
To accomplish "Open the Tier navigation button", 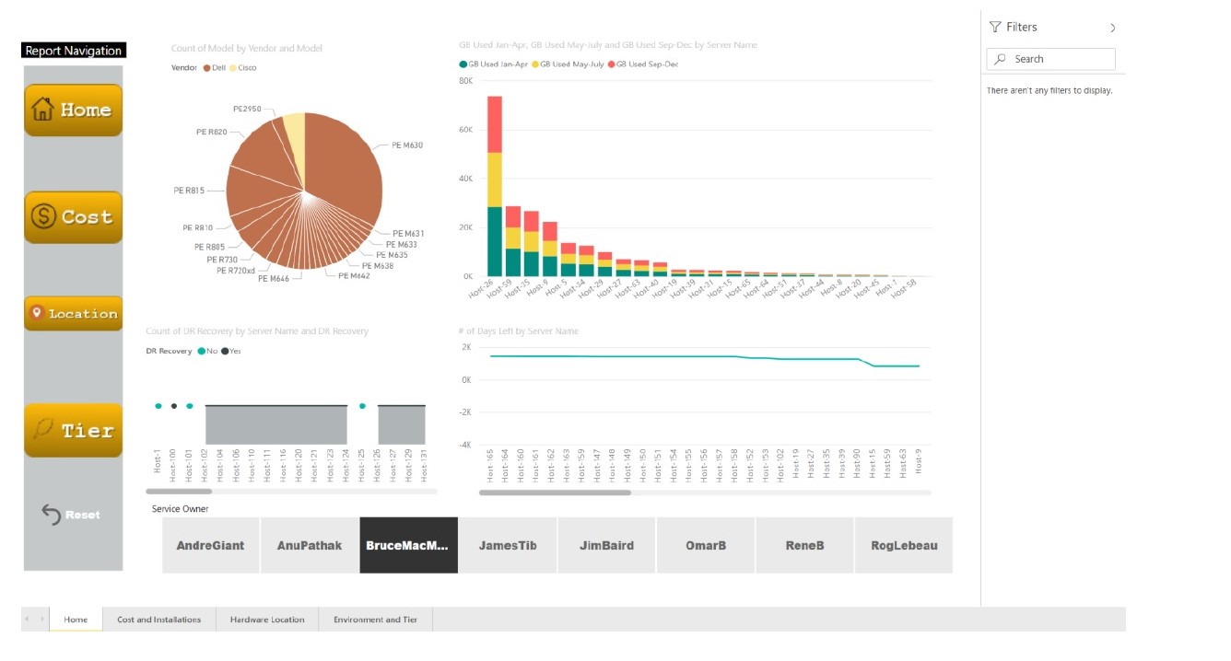I will (73, 430).
